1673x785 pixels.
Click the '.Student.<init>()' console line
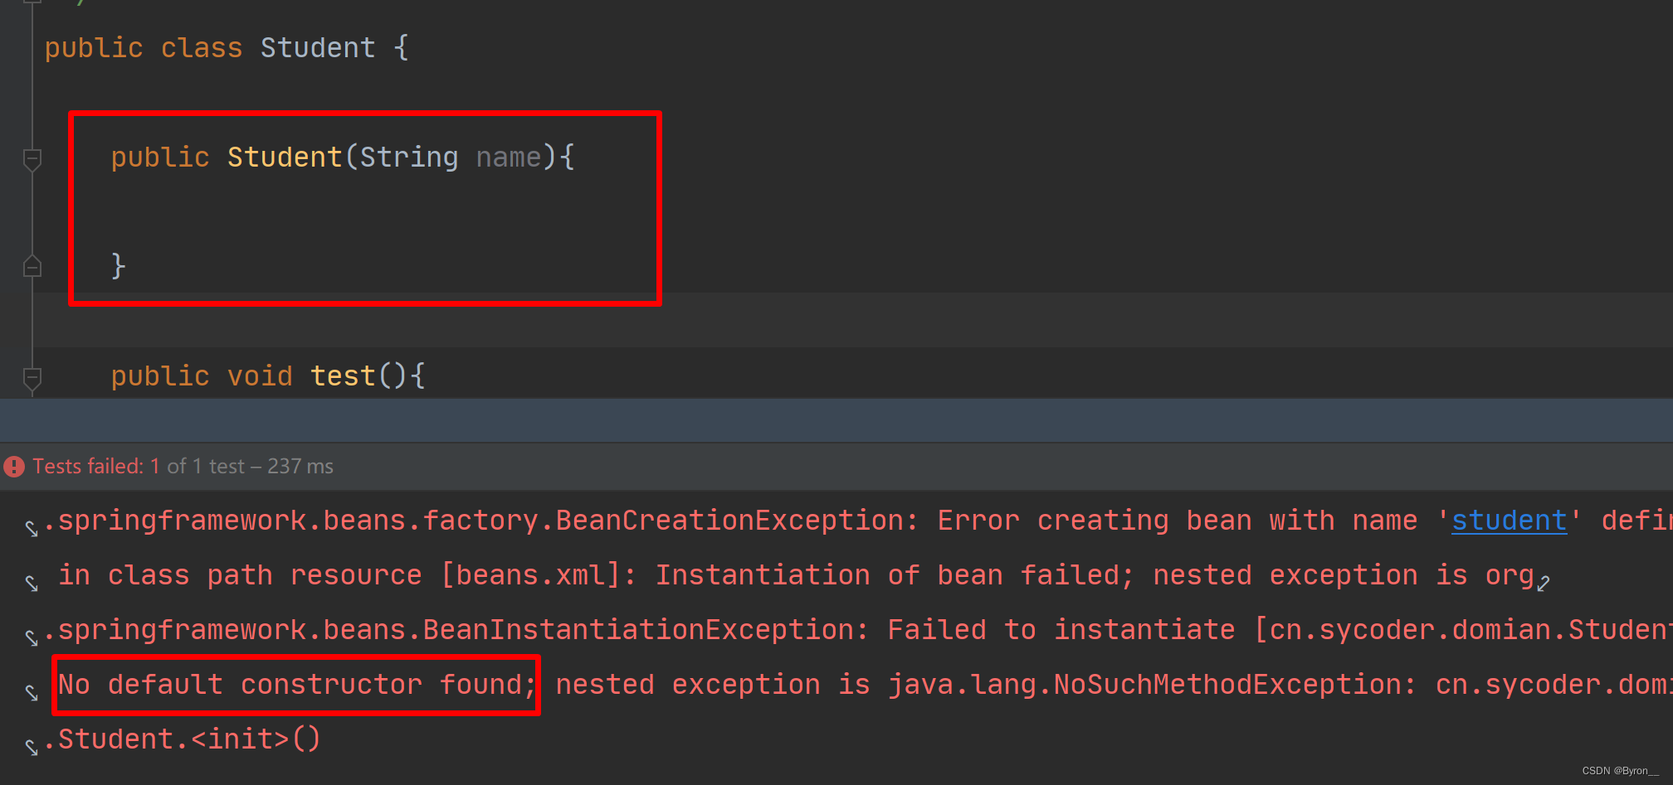pyautogui.click(x=182, y=739)
